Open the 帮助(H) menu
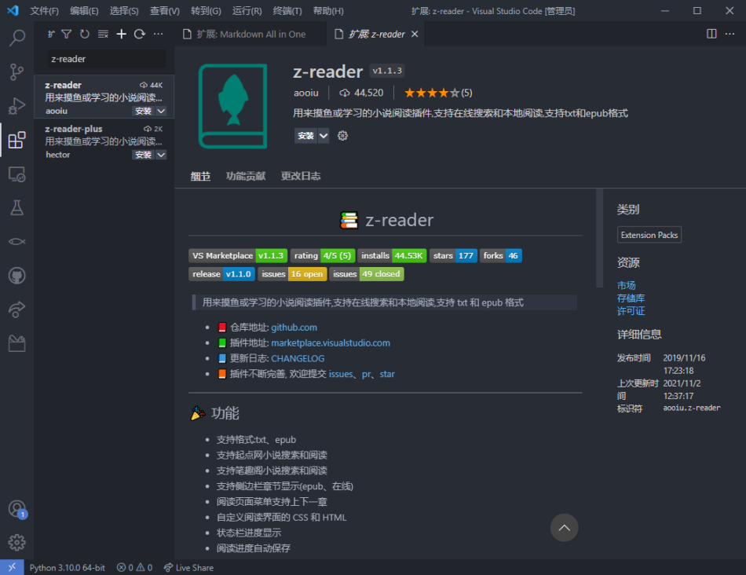 [x=328, y=11]
